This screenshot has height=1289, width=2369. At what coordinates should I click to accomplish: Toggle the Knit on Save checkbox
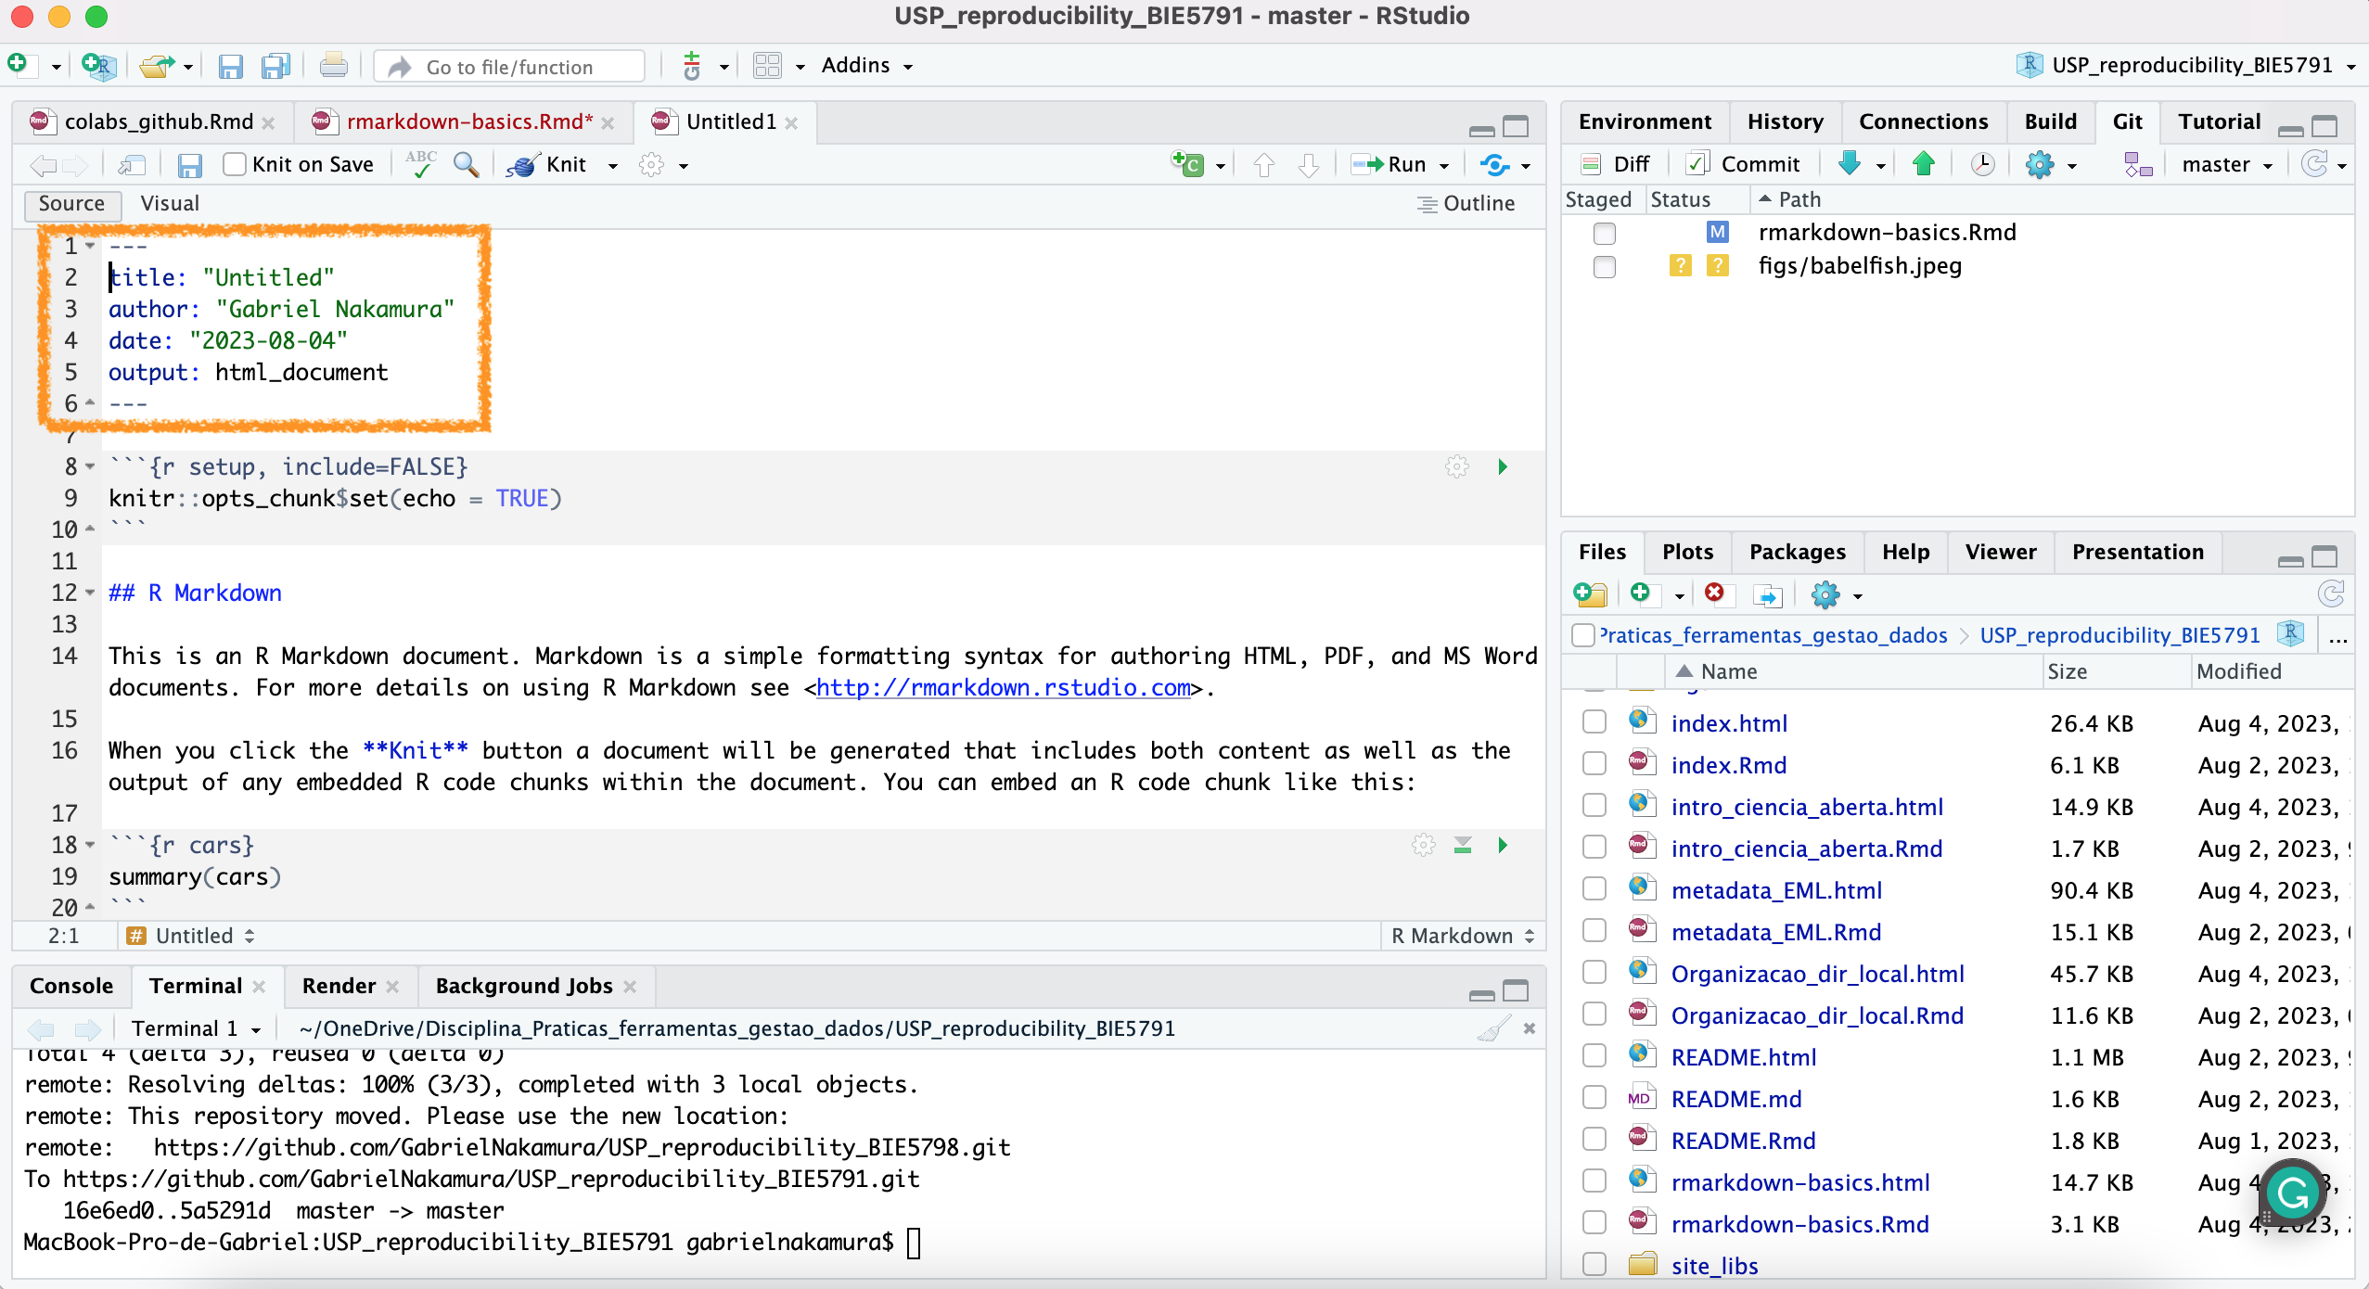point(235,165)
